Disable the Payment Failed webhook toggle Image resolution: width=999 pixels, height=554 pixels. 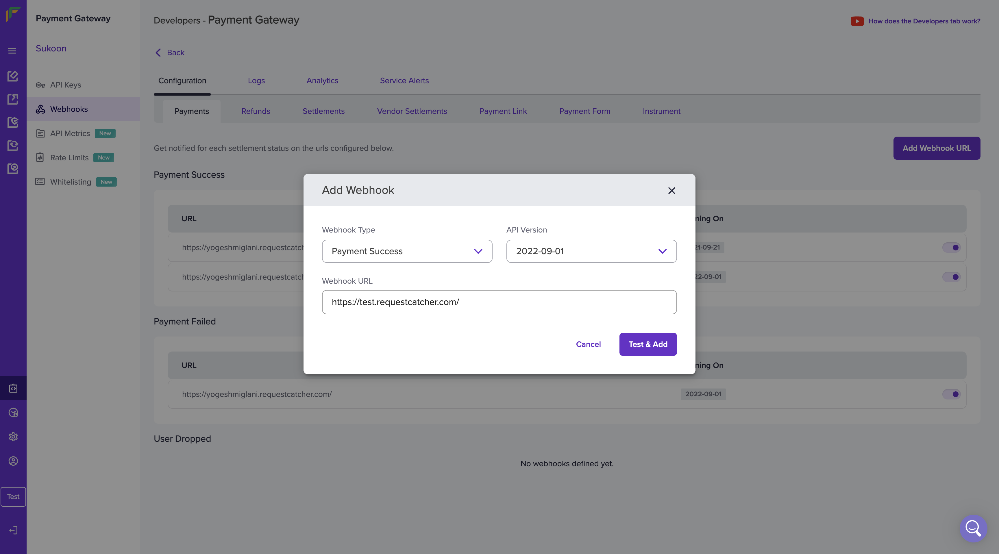coord(951,394)
